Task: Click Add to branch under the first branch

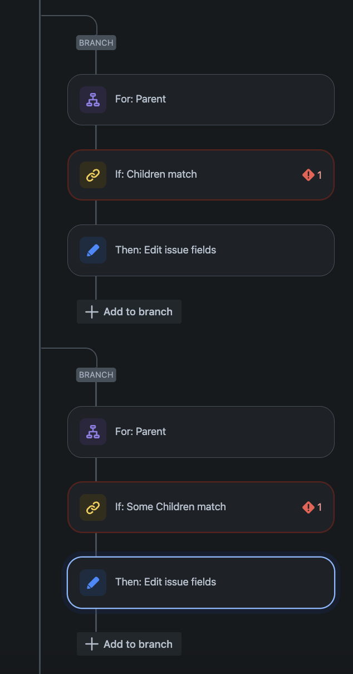Action: (x=129, y=311)
